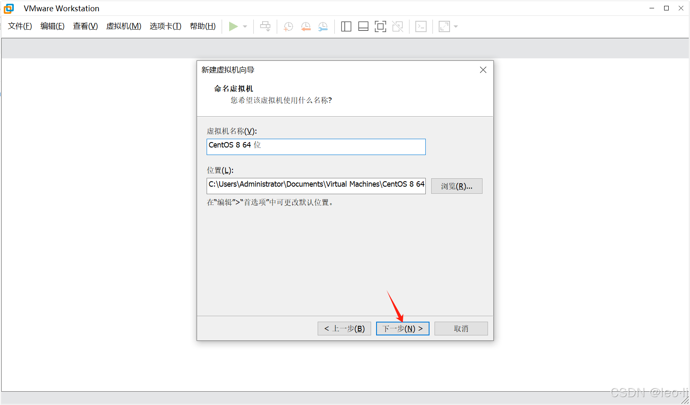The height and width of the screenshot is (405, 690).
Task: Click the stretch guest display icon
Action: click(444, 27)
